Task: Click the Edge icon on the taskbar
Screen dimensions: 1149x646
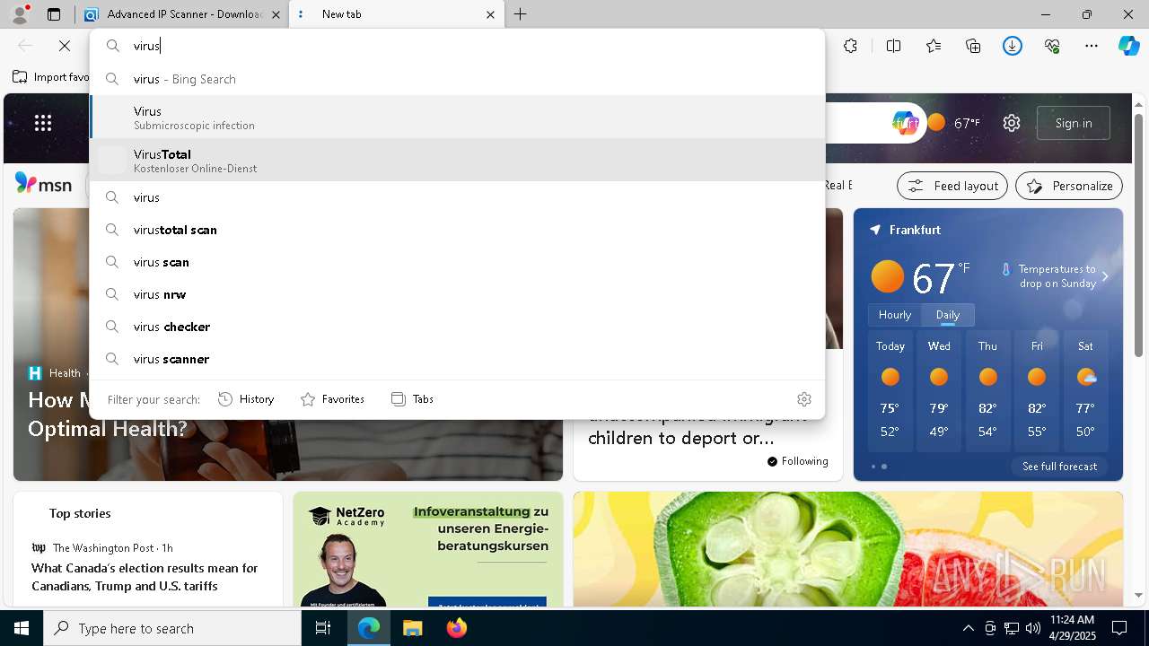Action: [369, 628]
